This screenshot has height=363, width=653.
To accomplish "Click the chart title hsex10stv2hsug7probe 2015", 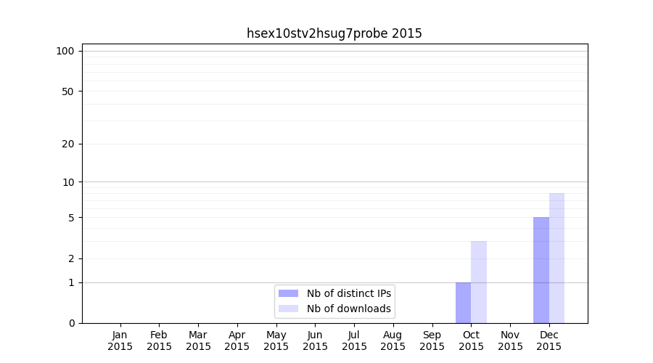I will tap(334, 33).
